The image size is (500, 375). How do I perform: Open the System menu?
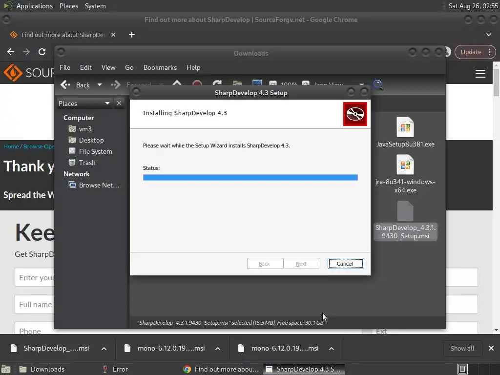point(95,6)
